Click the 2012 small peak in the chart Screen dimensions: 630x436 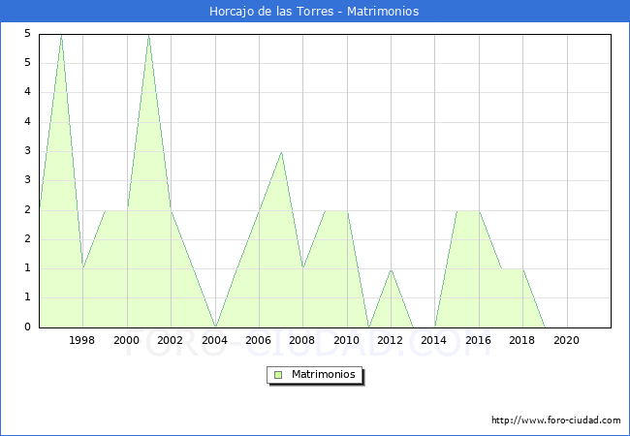391,269
